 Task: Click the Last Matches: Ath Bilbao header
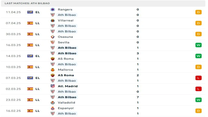[27, 3]
